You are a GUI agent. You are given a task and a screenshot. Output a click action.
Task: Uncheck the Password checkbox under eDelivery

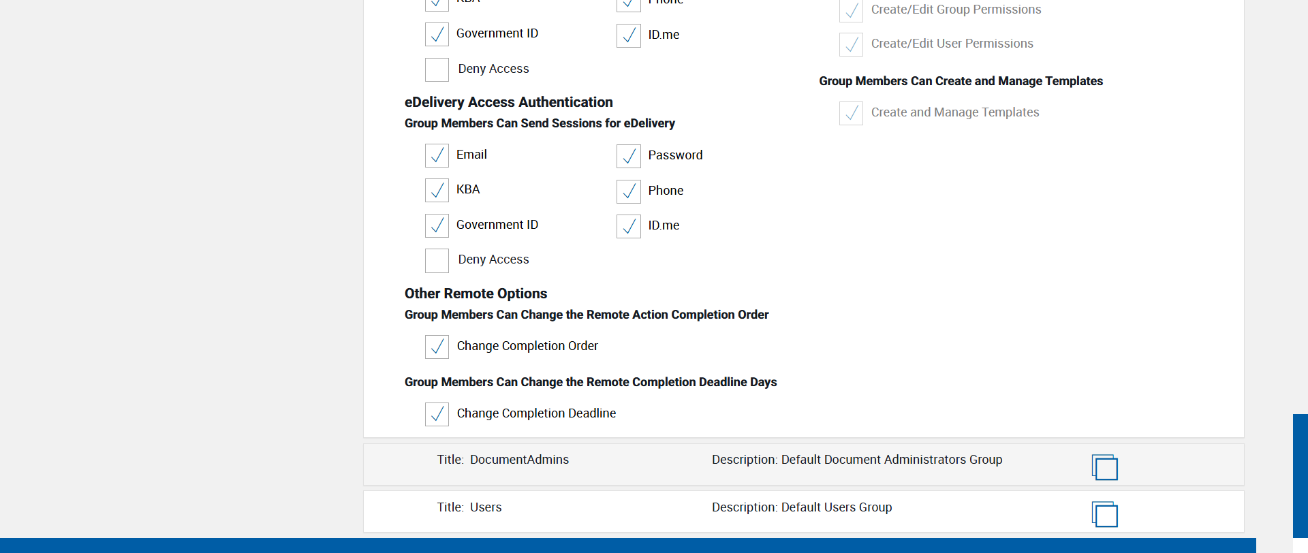pyautogui.click(x=628, y=156)
